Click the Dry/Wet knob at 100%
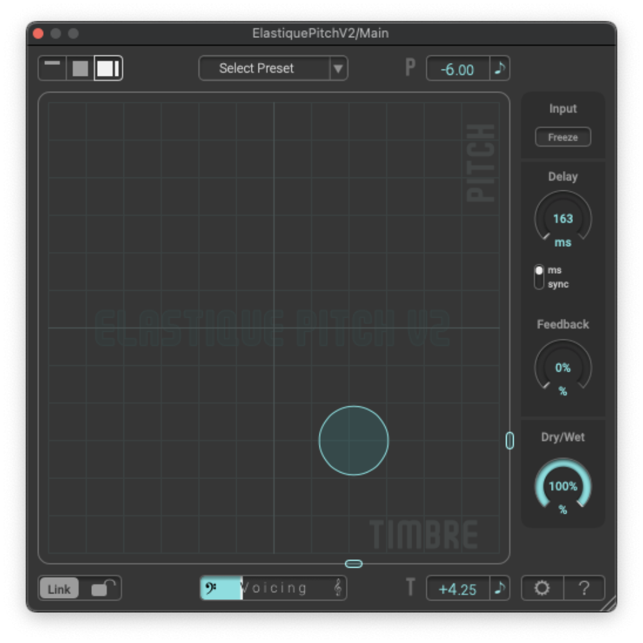 [563, 486]
